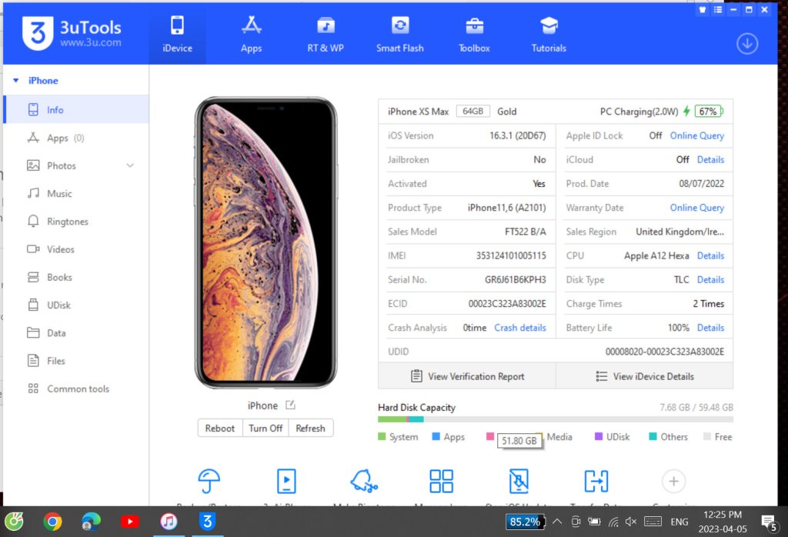This screenshot has height=537, width=788.
Task: Expand the Photos sidebar submenu
Action: [130, 165]
